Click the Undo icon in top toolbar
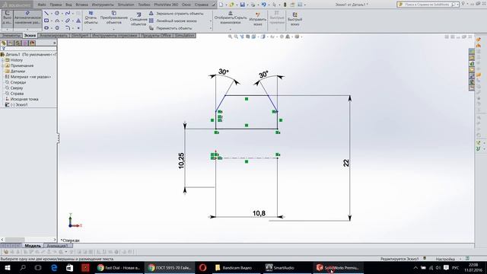This screenshot has width=487, height=274. pyautogui.click(x=263, y=5)
